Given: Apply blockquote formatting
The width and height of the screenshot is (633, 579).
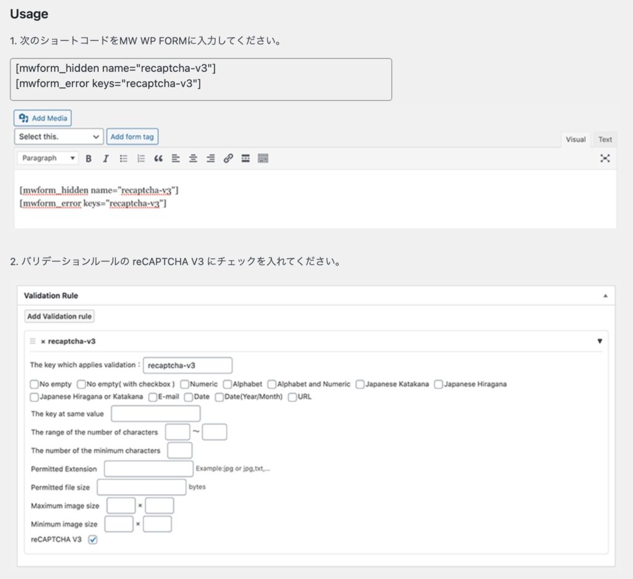Looking at the screenshot, I should (158, 159).
